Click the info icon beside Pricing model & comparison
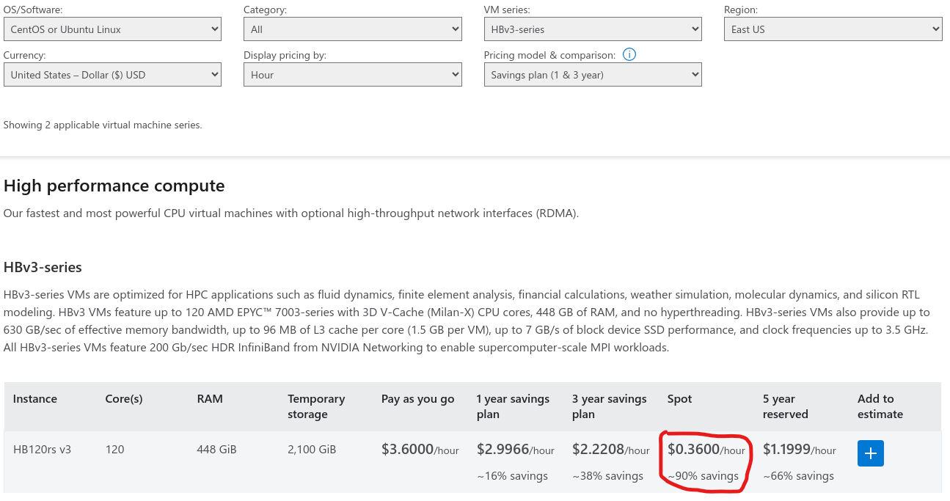950x501 pixels. [x=629, y=55]
